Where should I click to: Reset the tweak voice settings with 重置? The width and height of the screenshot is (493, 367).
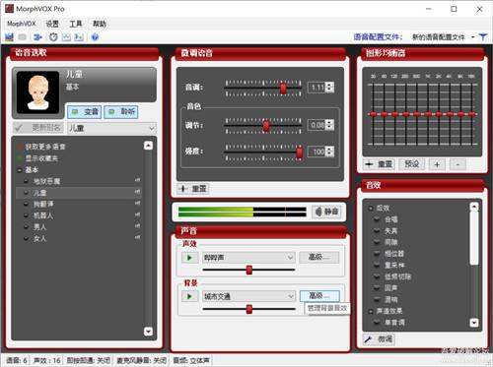192,189
